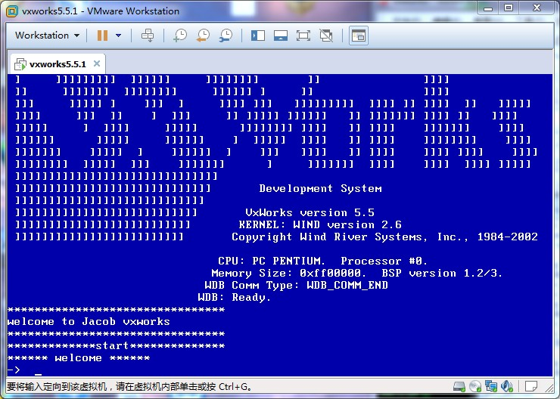Open the snapshot manager
The image size is (560, 399).
(226, 36)
